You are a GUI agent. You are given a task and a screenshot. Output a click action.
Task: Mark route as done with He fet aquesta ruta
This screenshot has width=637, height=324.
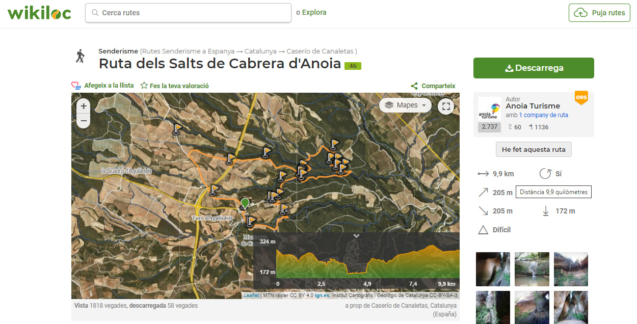[534, 149]
